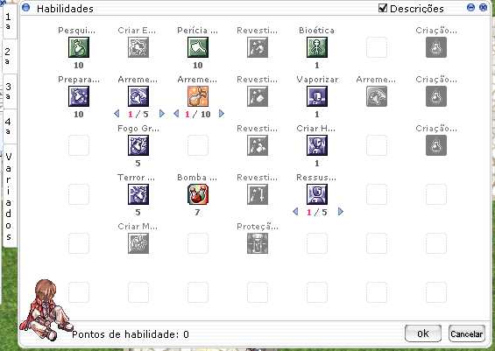The height and width of the screenshot is (351, 495).
Task: Click the Terror skill icon
Action: (138, 194)
